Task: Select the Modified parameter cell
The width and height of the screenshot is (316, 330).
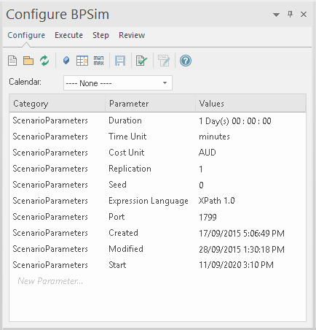Action: [126, 249]
